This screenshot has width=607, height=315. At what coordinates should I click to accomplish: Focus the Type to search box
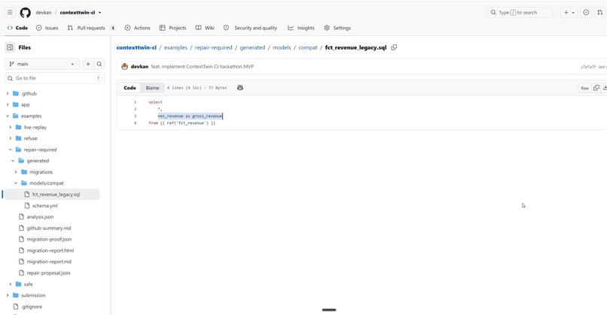click(519, 12)
